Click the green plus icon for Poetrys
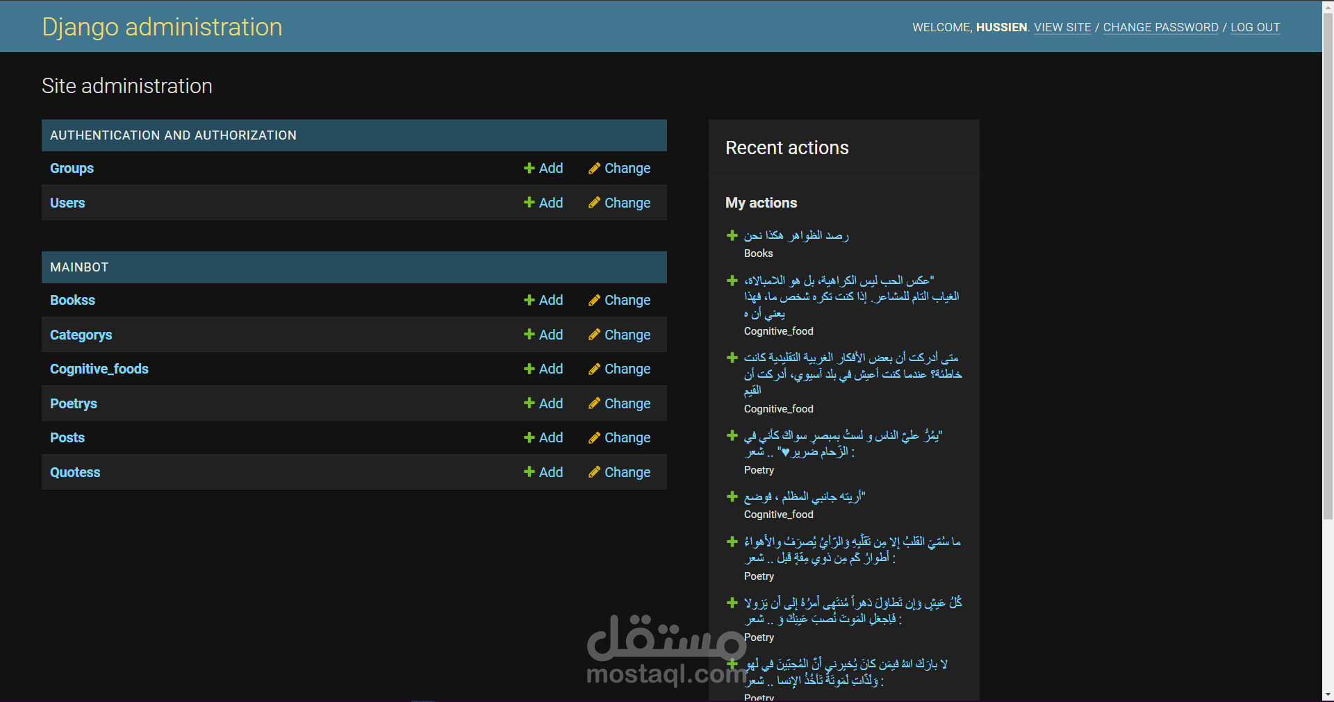1334x702 pixels. click(529, 403)
